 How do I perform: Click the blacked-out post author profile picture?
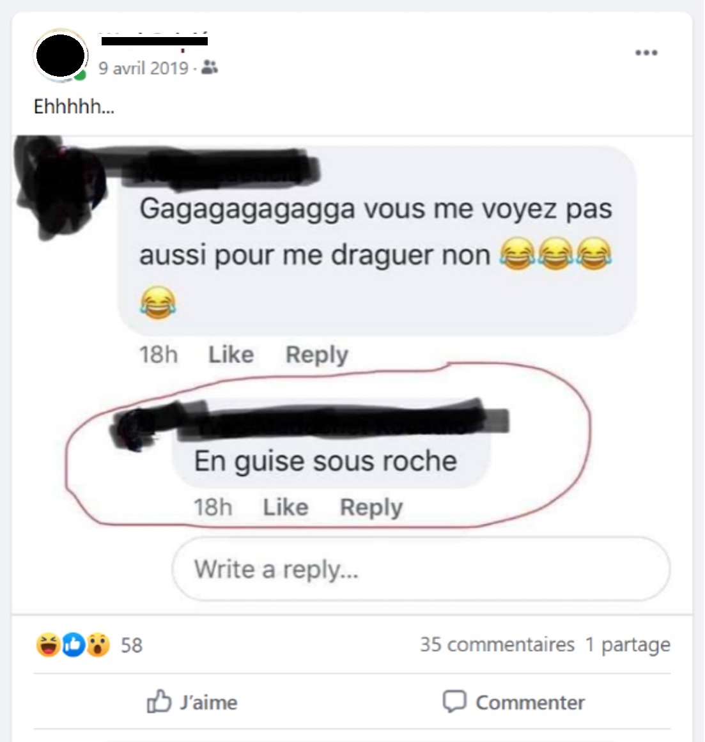point(60,56)
